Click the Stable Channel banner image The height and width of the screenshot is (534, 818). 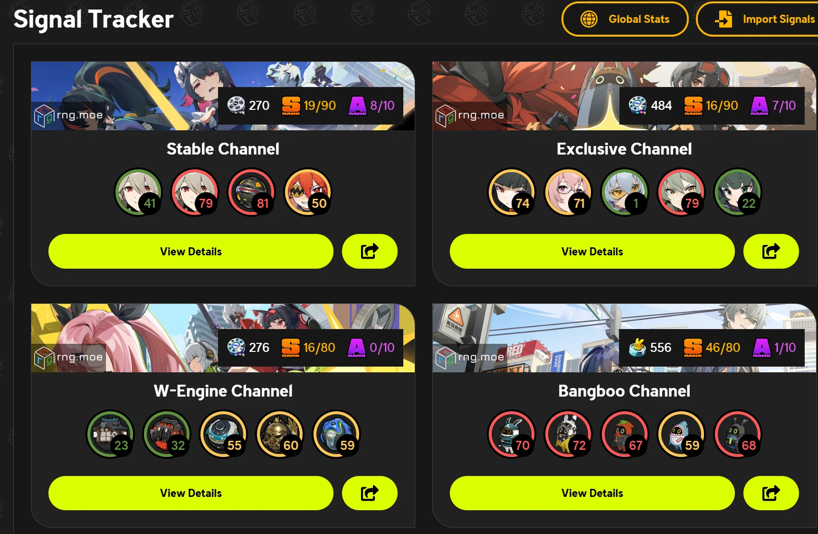[223, 96]
